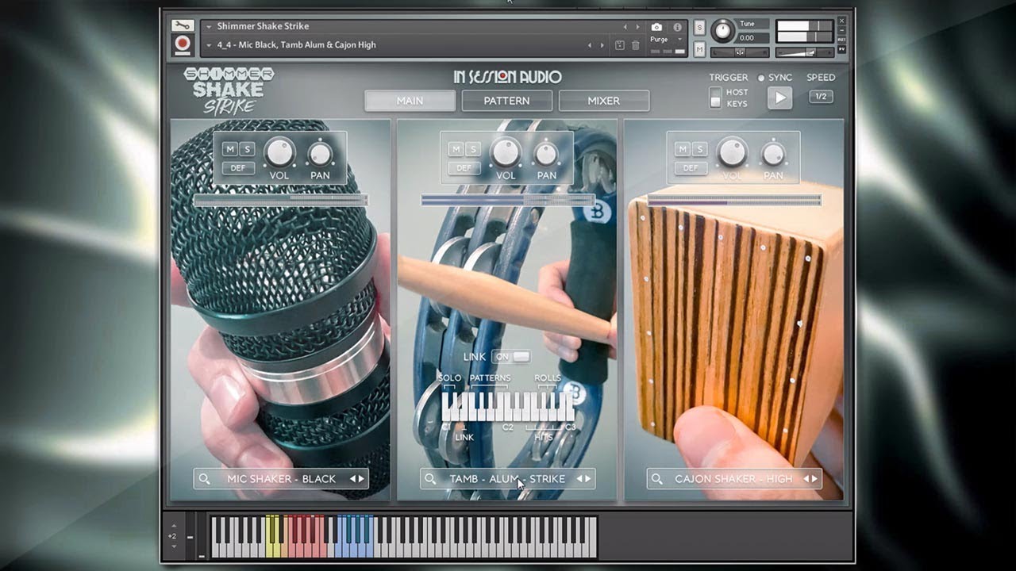Screen dimensions: 1016x571
Task: Open the MIC SHAKER - BLACK sound selector
Action: [x=281, y=479]
